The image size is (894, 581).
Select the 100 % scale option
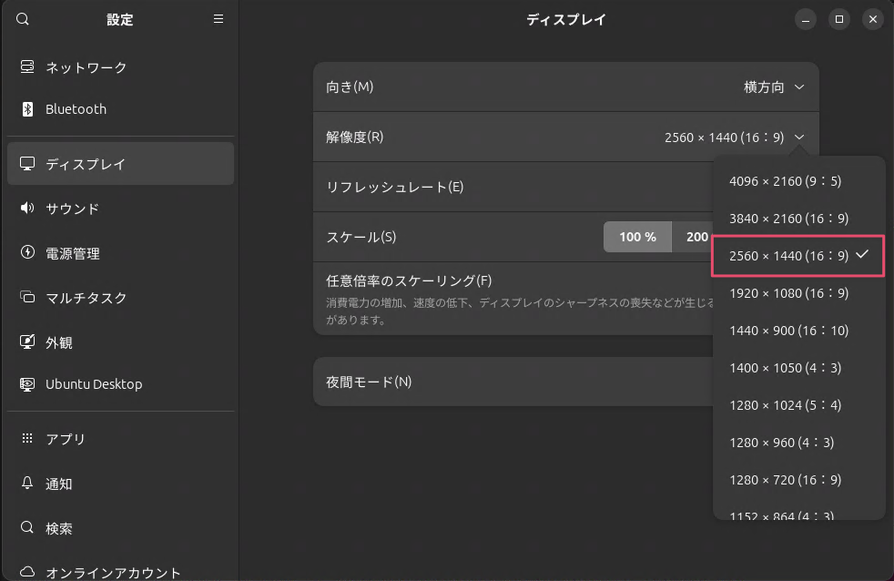(x=637, y=237)
